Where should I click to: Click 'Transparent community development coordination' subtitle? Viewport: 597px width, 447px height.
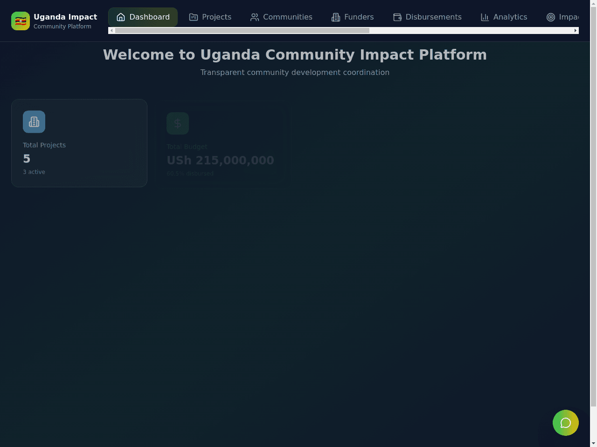(x=295, y=72)
